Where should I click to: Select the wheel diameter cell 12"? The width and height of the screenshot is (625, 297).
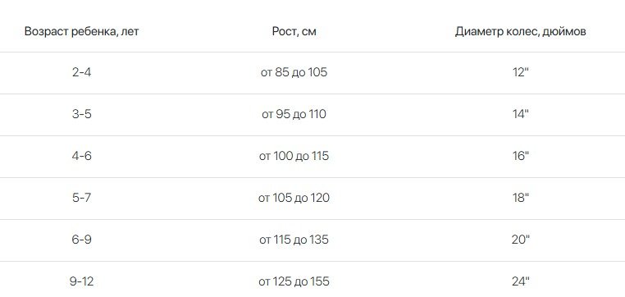[x=521, y=72]
